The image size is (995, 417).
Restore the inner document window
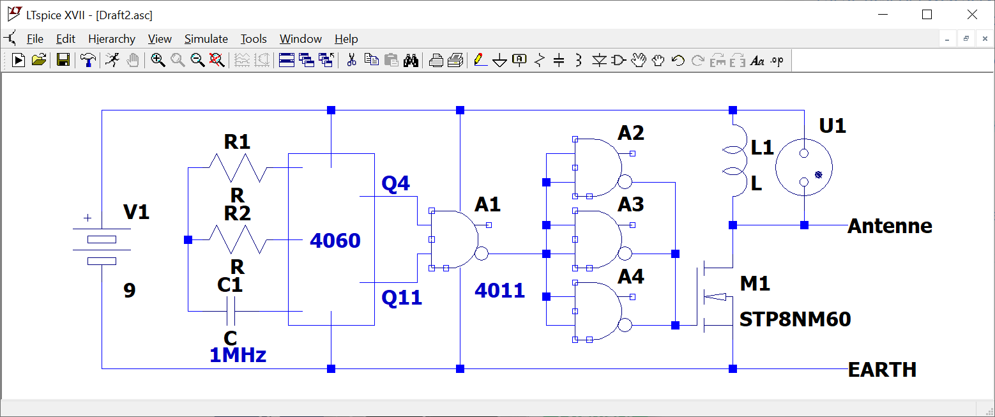pos(966,39)
